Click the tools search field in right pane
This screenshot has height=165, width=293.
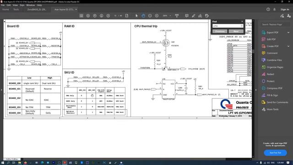(275, 24)
